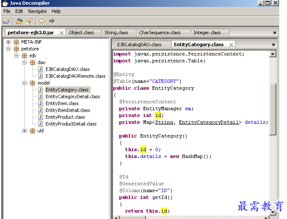
Task: Select EntityProductDetail.class in the tree
Action: pyautogui.click(x=71, y=124)
